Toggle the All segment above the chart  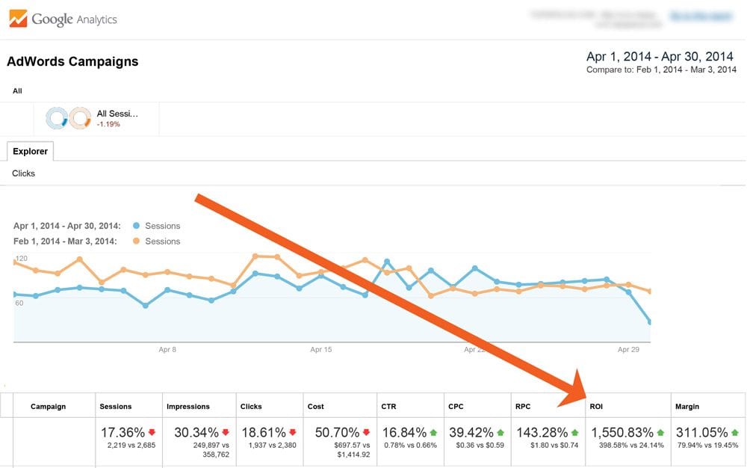17,90
